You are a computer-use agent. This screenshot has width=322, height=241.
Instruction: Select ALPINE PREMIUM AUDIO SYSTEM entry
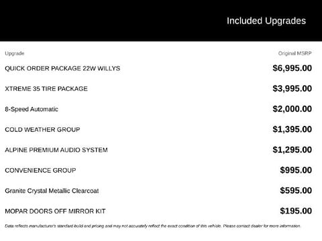coord(56,150)
